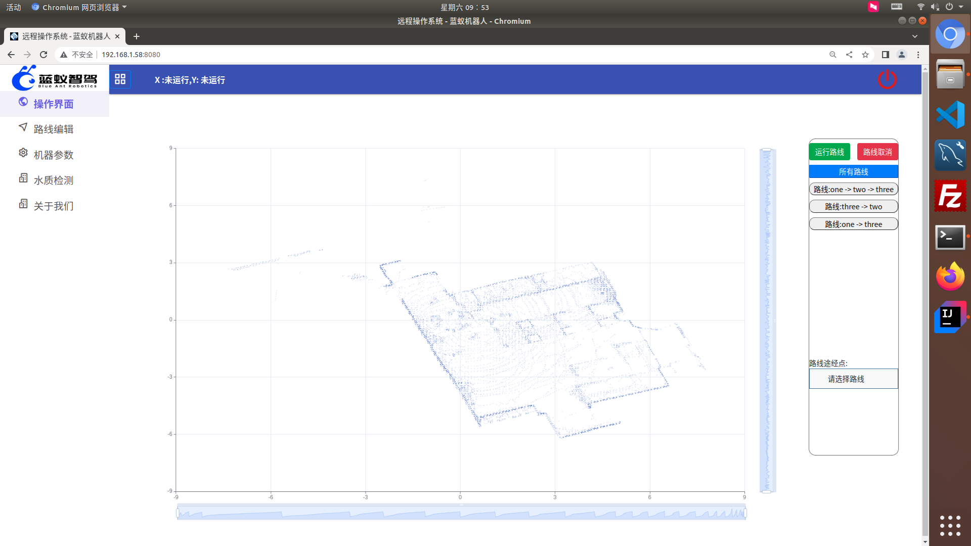The width and height of the screenshot is (971, 546).
Task: Click the page vertical scrollbar
Action: (925, 305)
